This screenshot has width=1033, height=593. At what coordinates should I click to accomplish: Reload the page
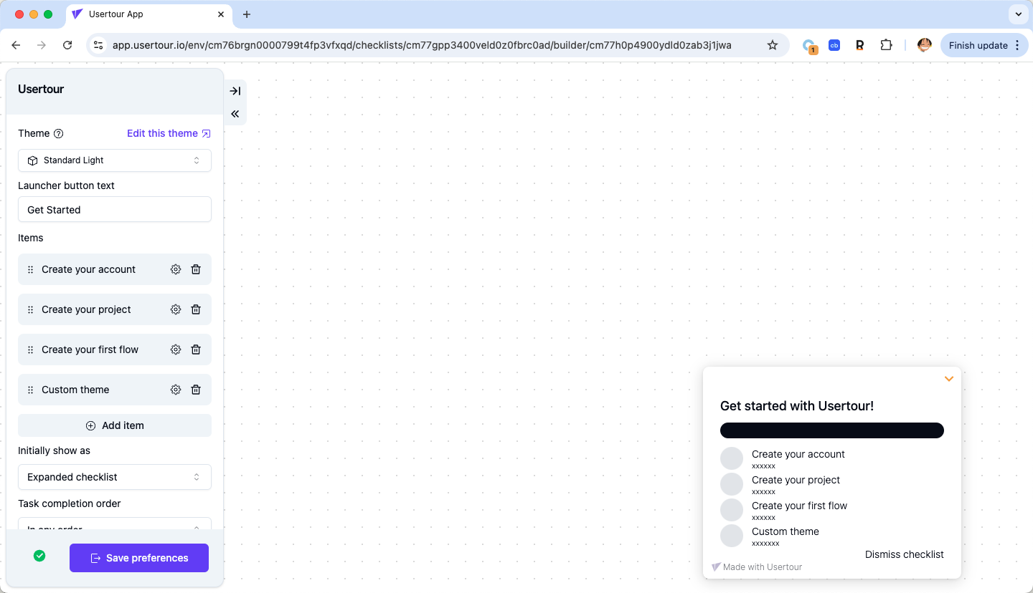click(67, 45)
